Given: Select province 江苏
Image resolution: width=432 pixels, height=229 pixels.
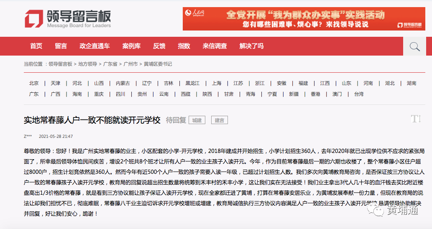Looking at the screenshot, I should click(x=238, y=83).
